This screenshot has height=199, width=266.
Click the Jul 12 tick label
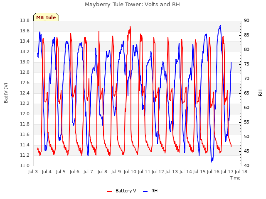[x=158, y=172]
